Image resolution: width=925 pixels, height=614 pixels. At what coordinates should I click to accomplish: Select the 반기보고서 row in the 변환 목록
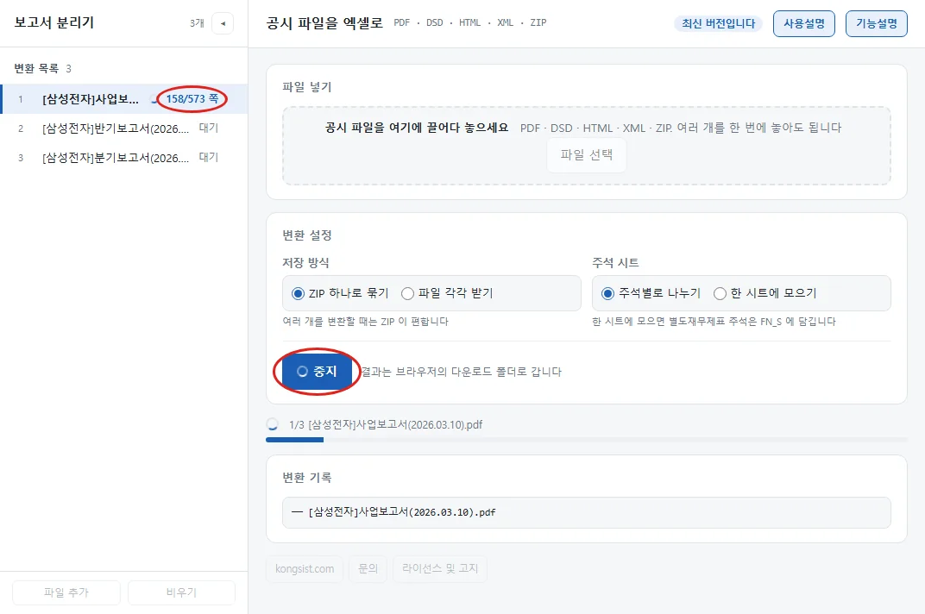[124, 128]
